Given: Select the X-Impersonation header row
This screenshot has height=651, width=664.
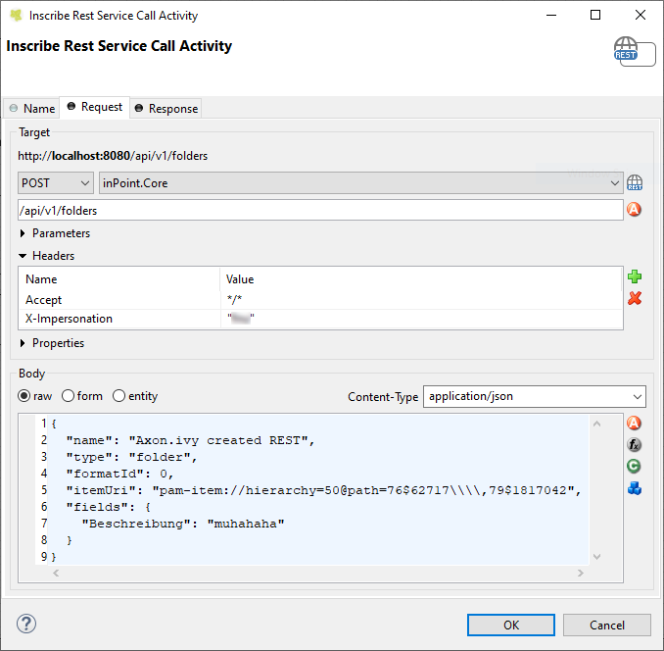Looking at the screenshot, I should pyautogui.click(x=320, y=319).
